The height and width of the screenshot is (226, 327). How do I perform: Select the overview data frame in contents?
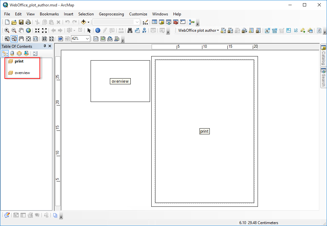click(22, 73)
